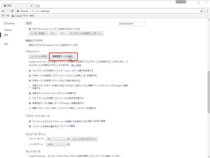Toggle 危険なサイトから保護する checkbox
Screen dimensions: 210x158
tap(30, 93)
